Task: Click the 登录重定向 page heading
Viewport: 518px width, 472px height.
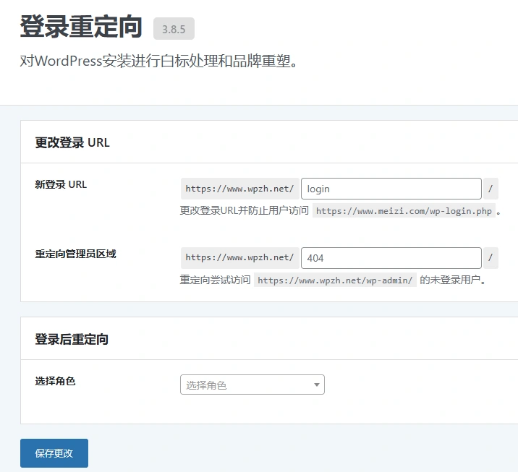Action: (x=81, y=27)
